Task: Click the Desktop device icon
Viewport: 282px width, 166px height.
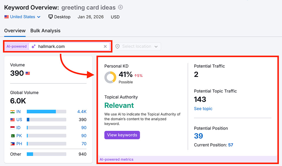Action: coord(50,17)
